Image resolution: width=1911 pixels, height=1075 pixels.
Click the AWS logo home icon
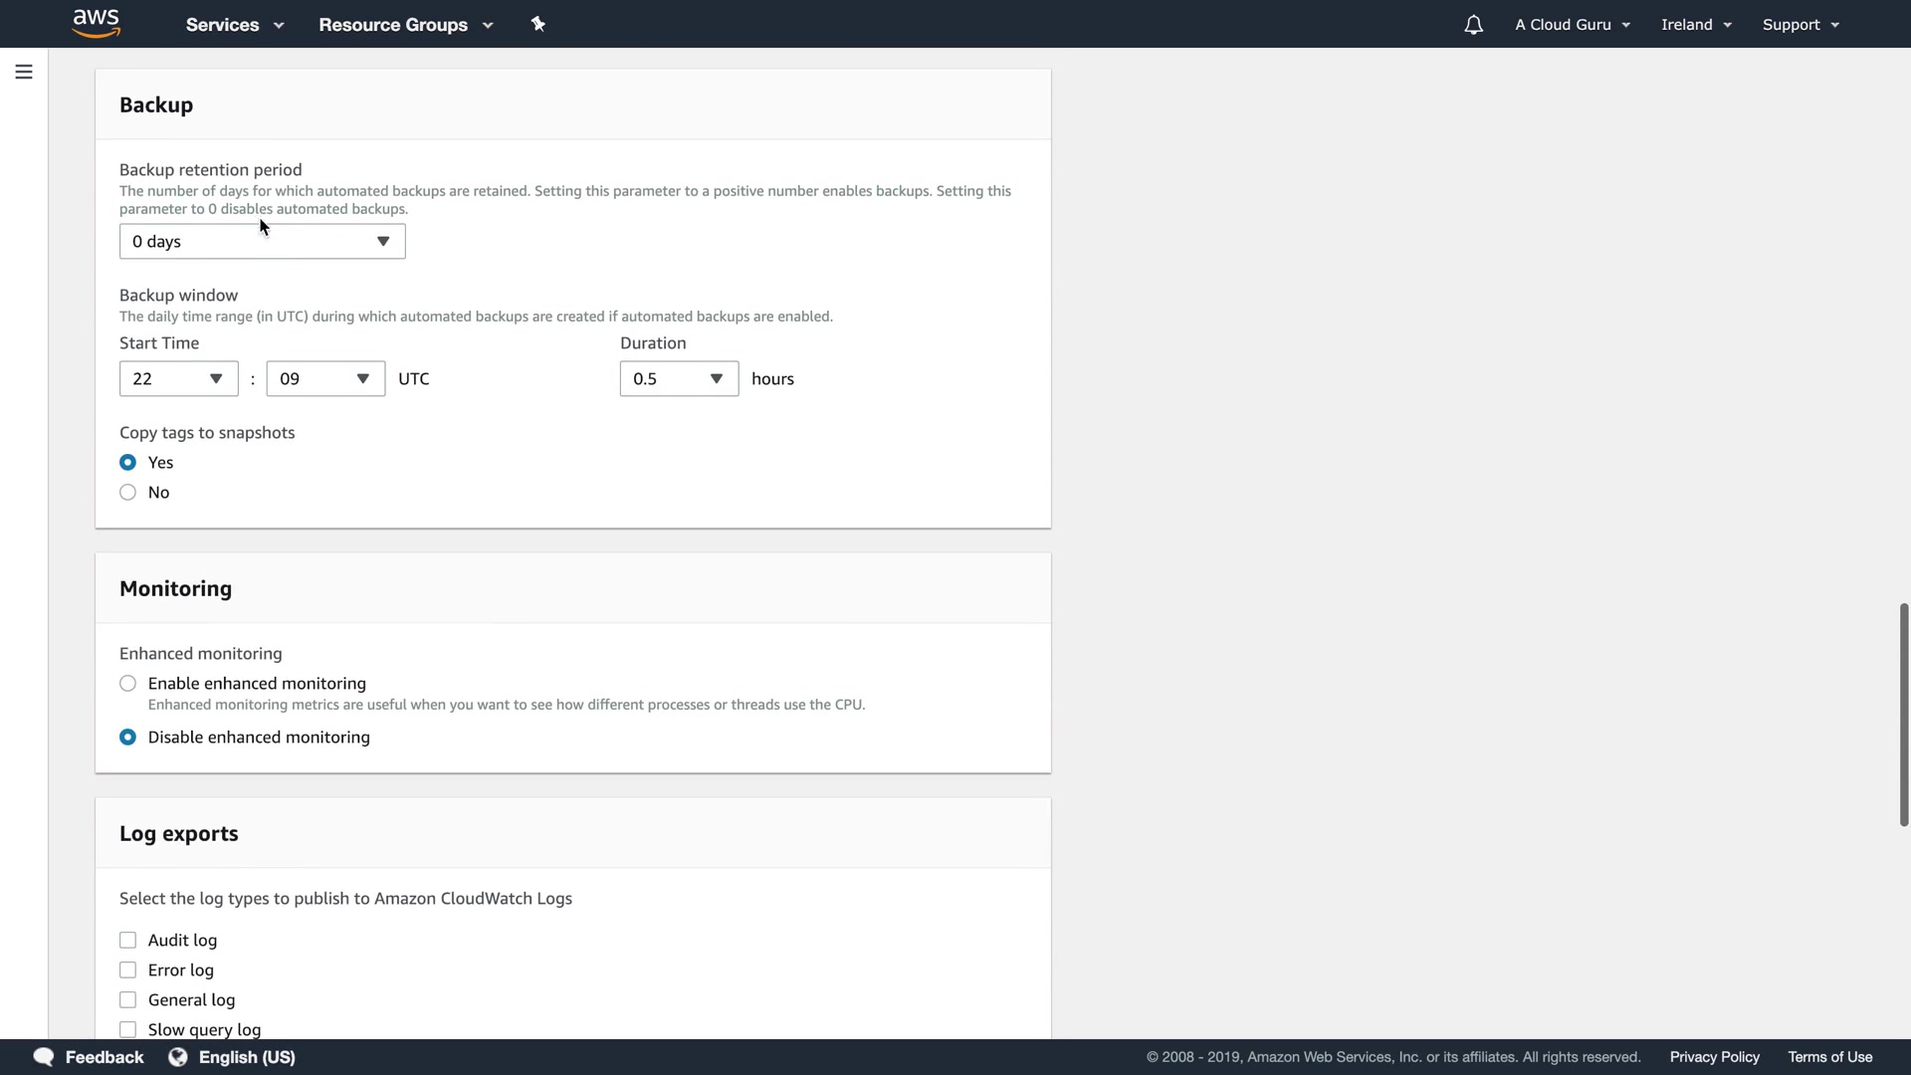point(97,24)
